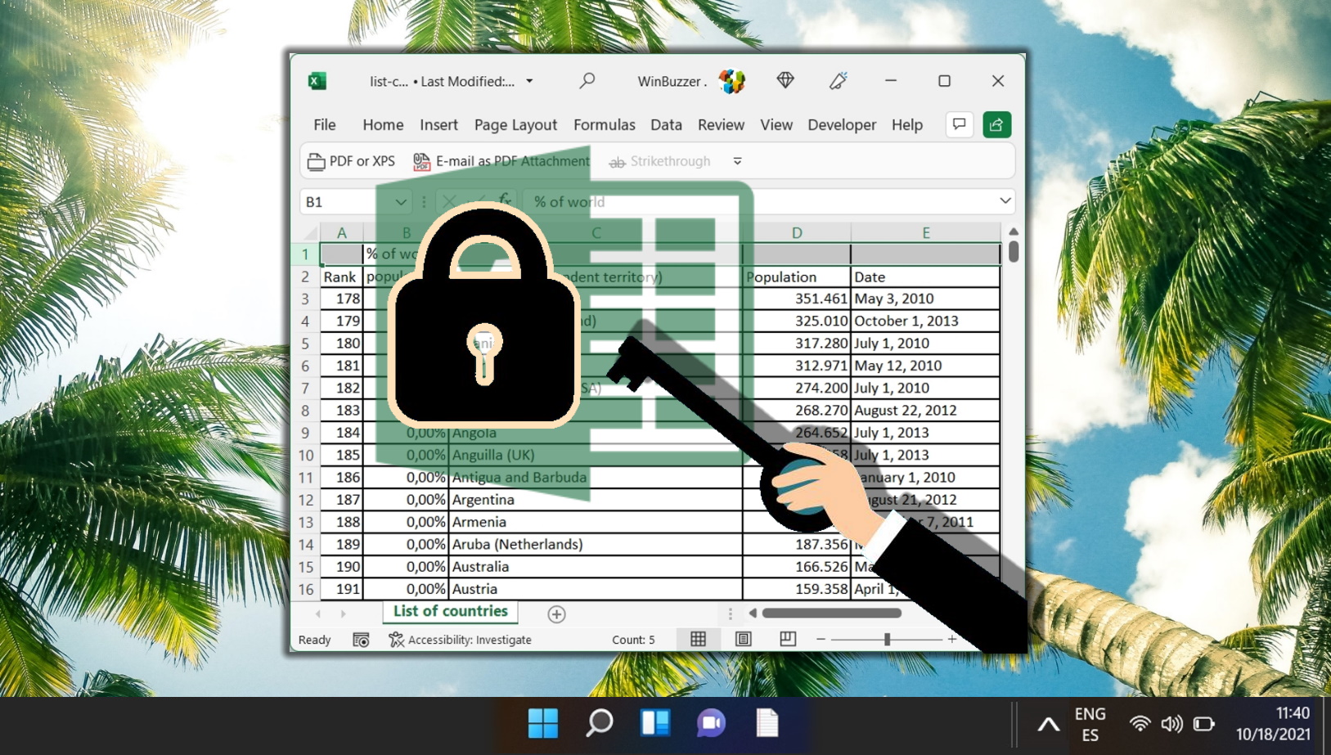1331x755 pixels.
Task: Click the Rank header cell
Action: coord(340,276)
